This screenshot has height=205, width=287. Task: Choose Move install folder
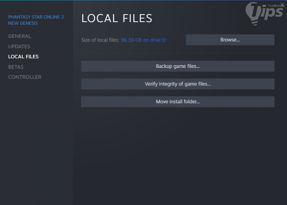[x=177, y=102]
